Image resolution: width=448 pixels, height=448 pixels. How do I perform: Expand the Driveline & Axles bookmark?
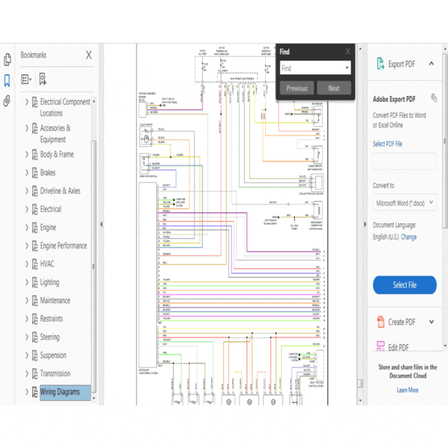tap(27, 191)
